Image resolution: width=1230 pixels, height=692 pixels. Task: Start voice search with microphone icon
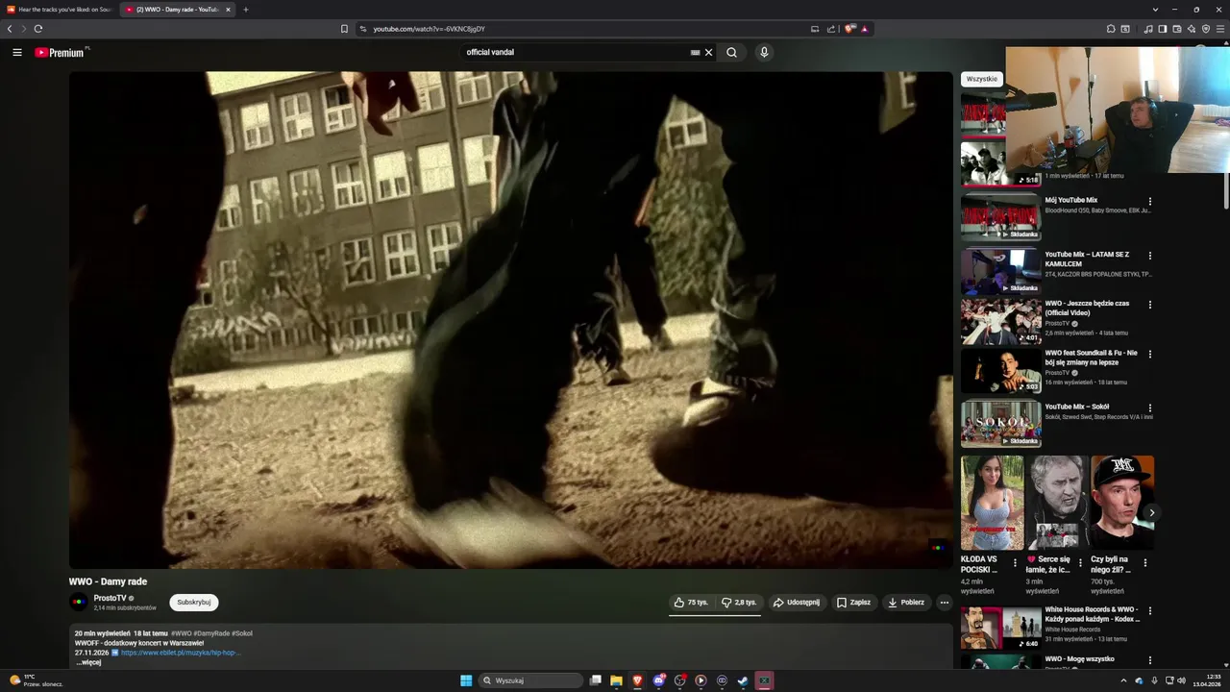click(764, 52)
